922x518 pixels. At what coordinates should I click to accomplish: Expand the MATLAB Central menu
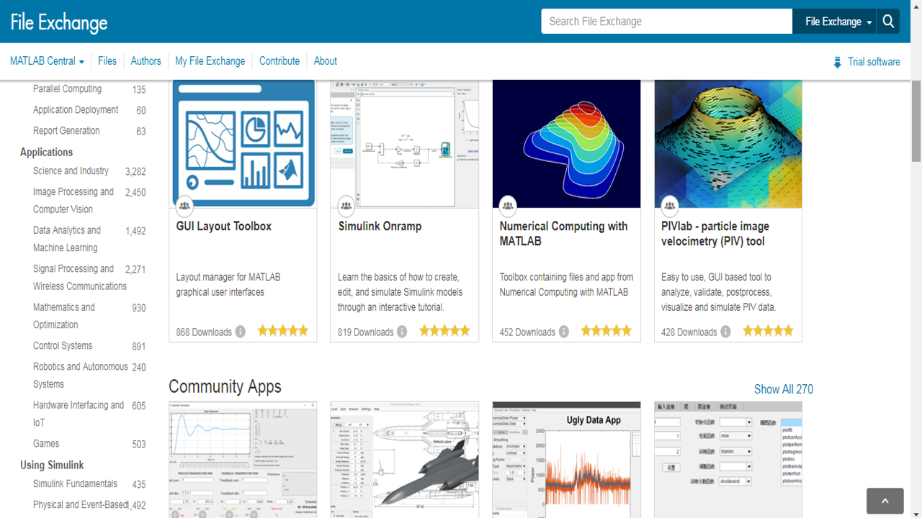[x=47, y=61]
